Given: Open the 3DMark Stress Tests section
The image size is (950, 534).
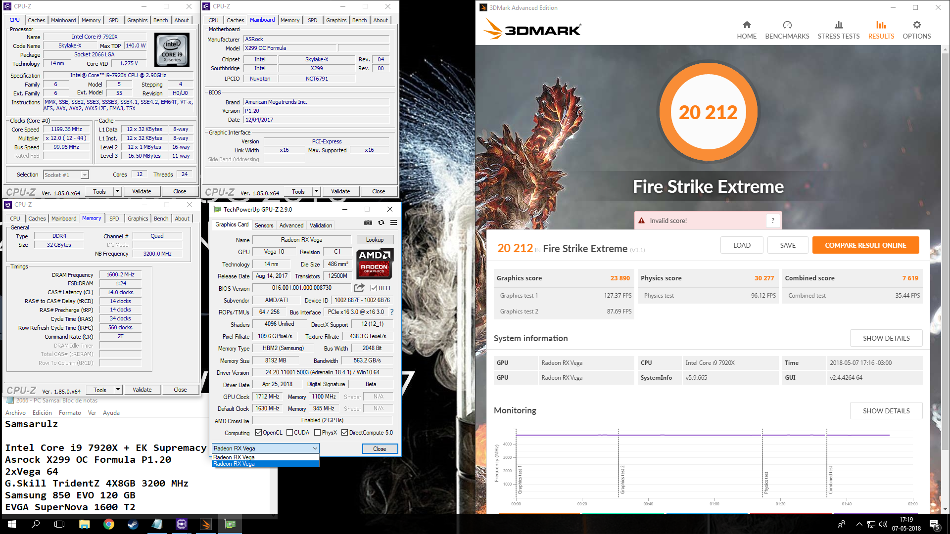Looking at the screenshot, I should point(839,30).
